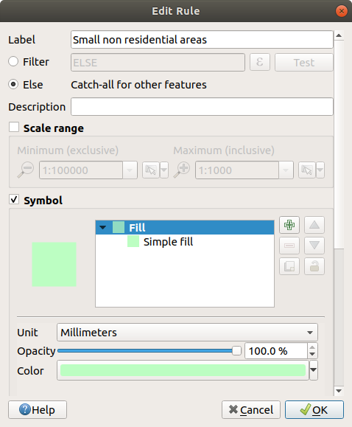Viewport: 352px width, 427px height.
Task: Click the OK button
Action: click(x=314, y=409)
